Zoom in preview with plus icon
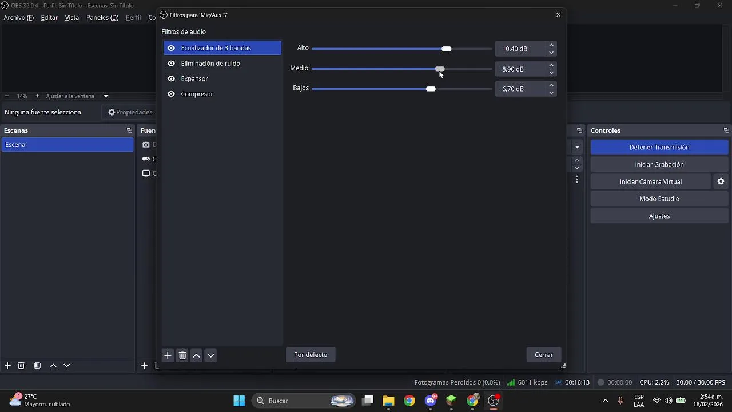This screenshot has height=412, width=732. tap(37, 96)
